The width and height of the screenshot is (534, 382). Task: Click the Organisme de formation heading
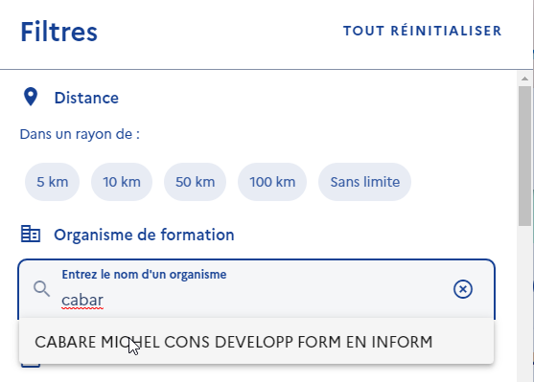click(144, 235)
